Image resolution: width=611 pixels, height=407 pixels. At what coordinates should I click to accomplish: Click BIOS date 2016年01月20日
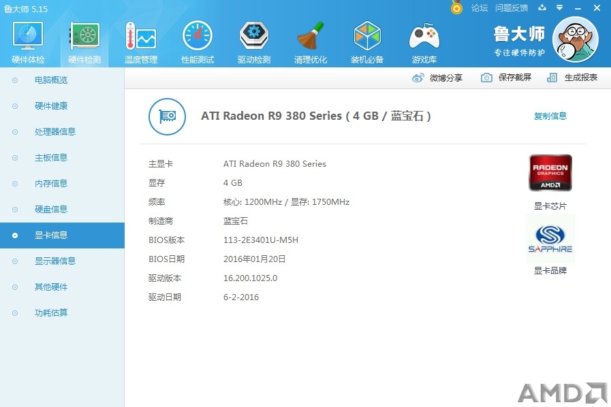point(255,259)
